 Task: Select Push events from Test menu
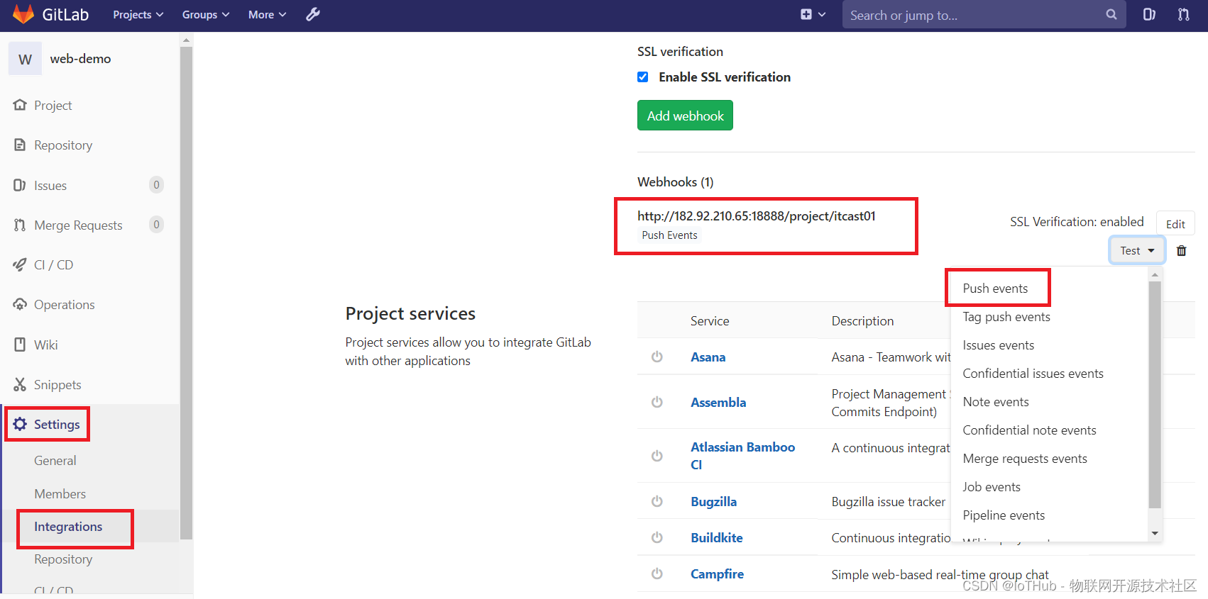[995, 289]
